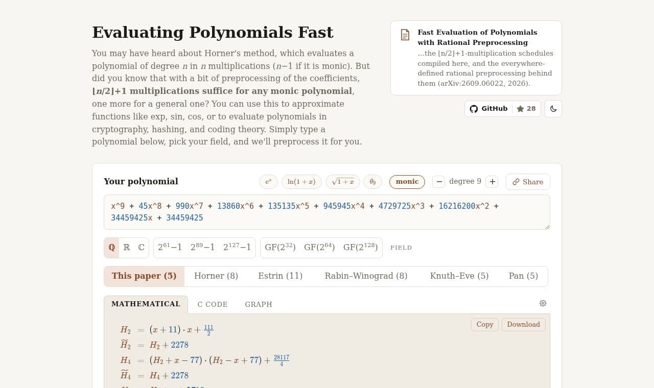The height and width of the screenshot is (388, 654).
Task: Open the settings gear icon
Action: pos(543,303)
